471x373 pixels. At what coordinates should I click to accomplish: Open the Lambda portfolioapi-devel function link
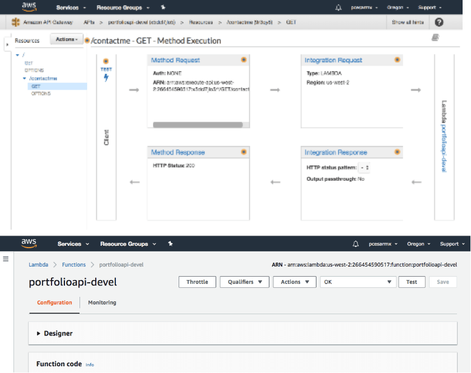point(444,148)
